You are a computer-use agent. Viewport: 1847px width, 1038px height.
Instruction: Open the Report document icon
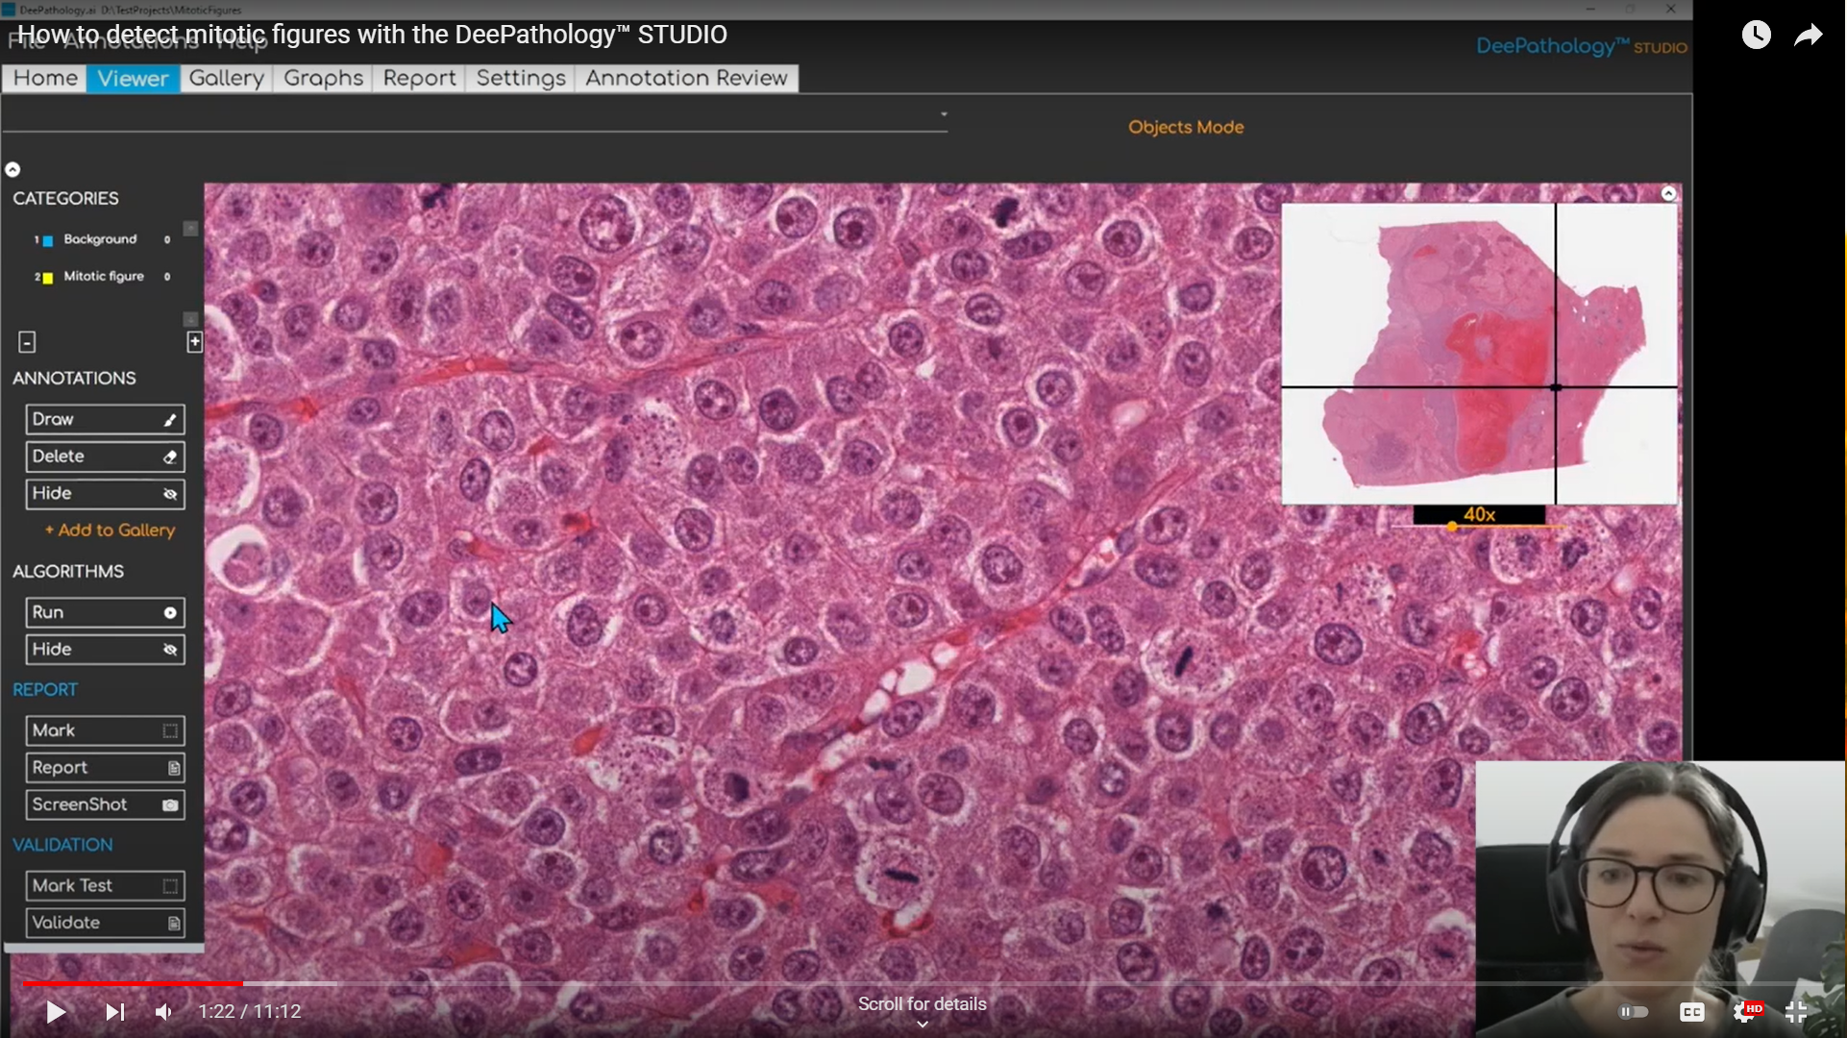click(x=174, y=768)
